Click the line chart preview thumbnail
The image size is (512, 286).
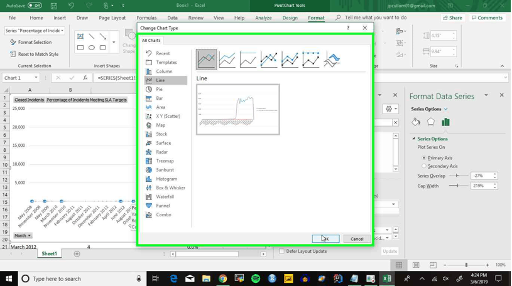[x=237, y=109]
